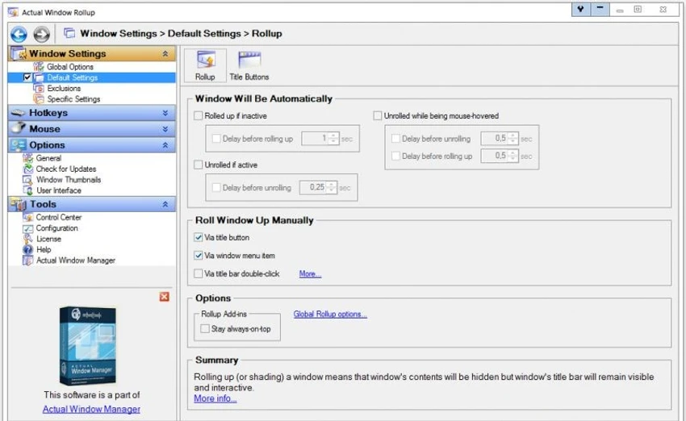Tick Stay always-on-top add-in
This screenshot has width=686, height=421.
pos(205,329)
